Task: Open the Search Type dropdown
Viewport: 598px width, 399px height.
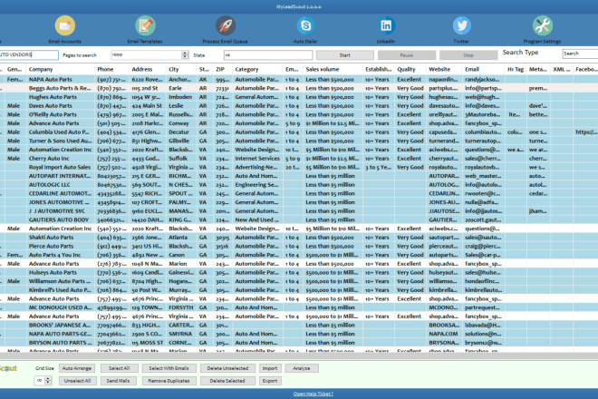Action: (580, 54)
